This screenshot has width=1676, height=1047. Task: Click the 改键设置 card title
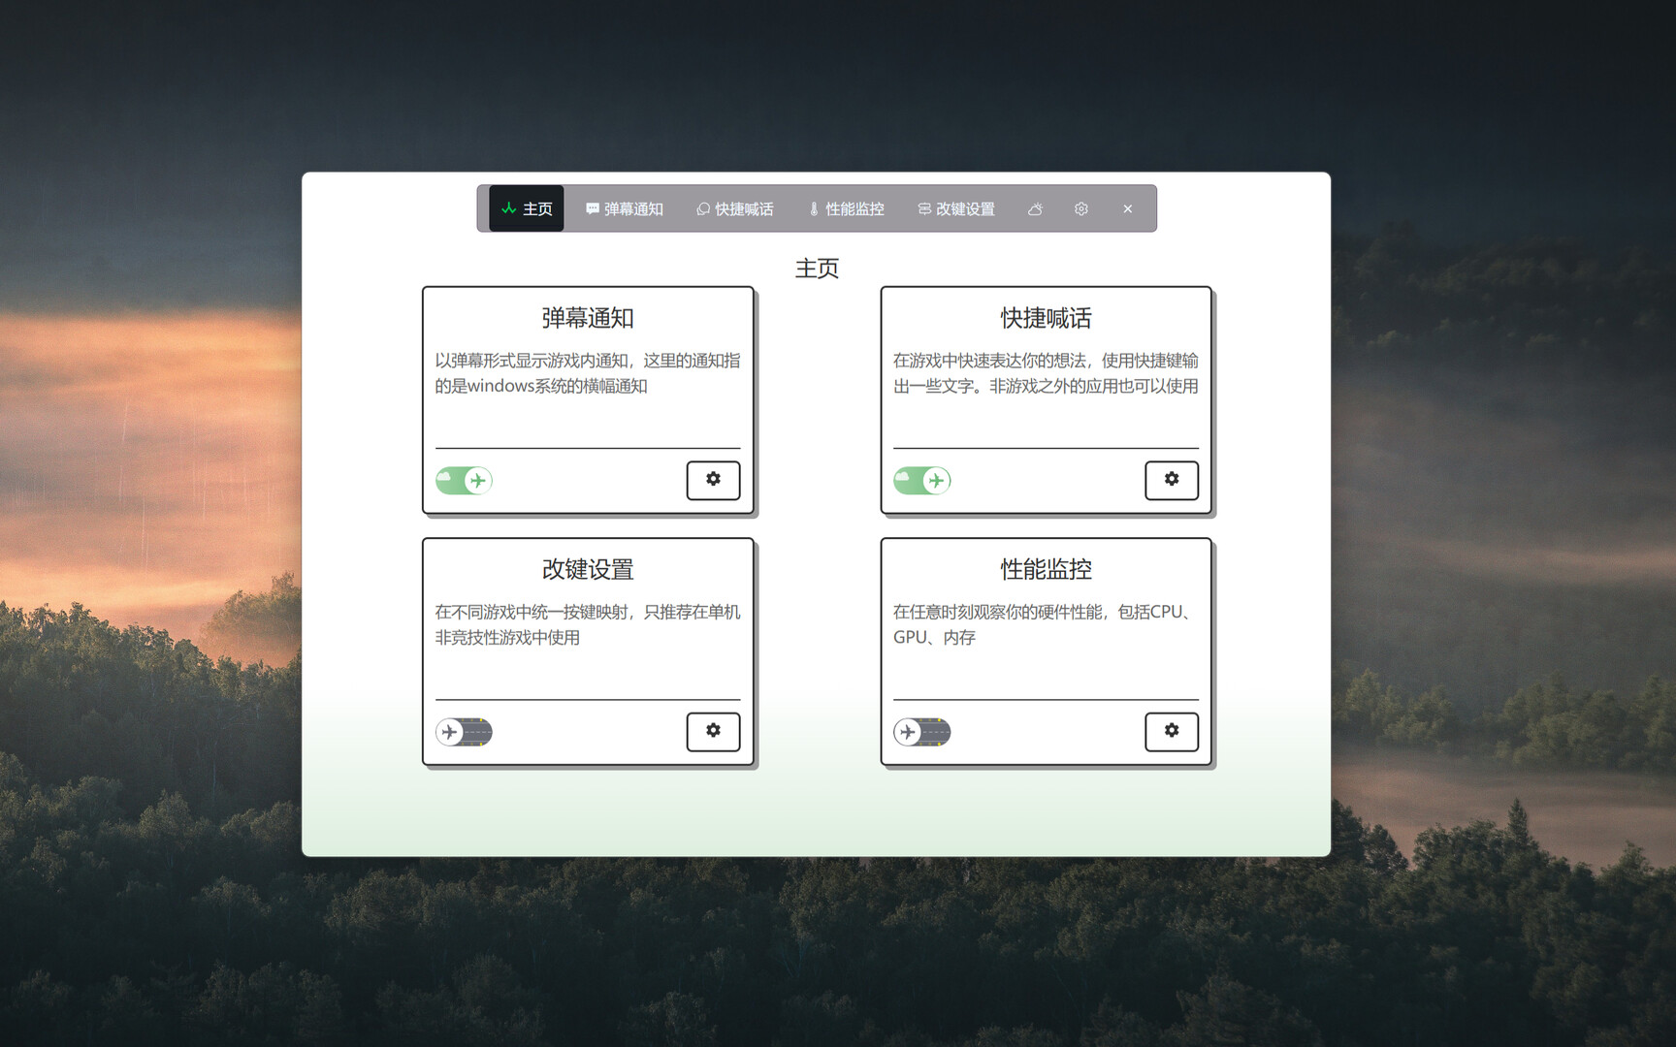click(588, 569)
